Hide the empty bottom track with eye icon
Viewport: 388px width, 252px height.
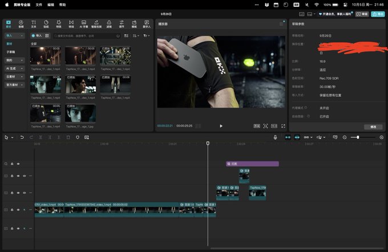tap(18, 229)
